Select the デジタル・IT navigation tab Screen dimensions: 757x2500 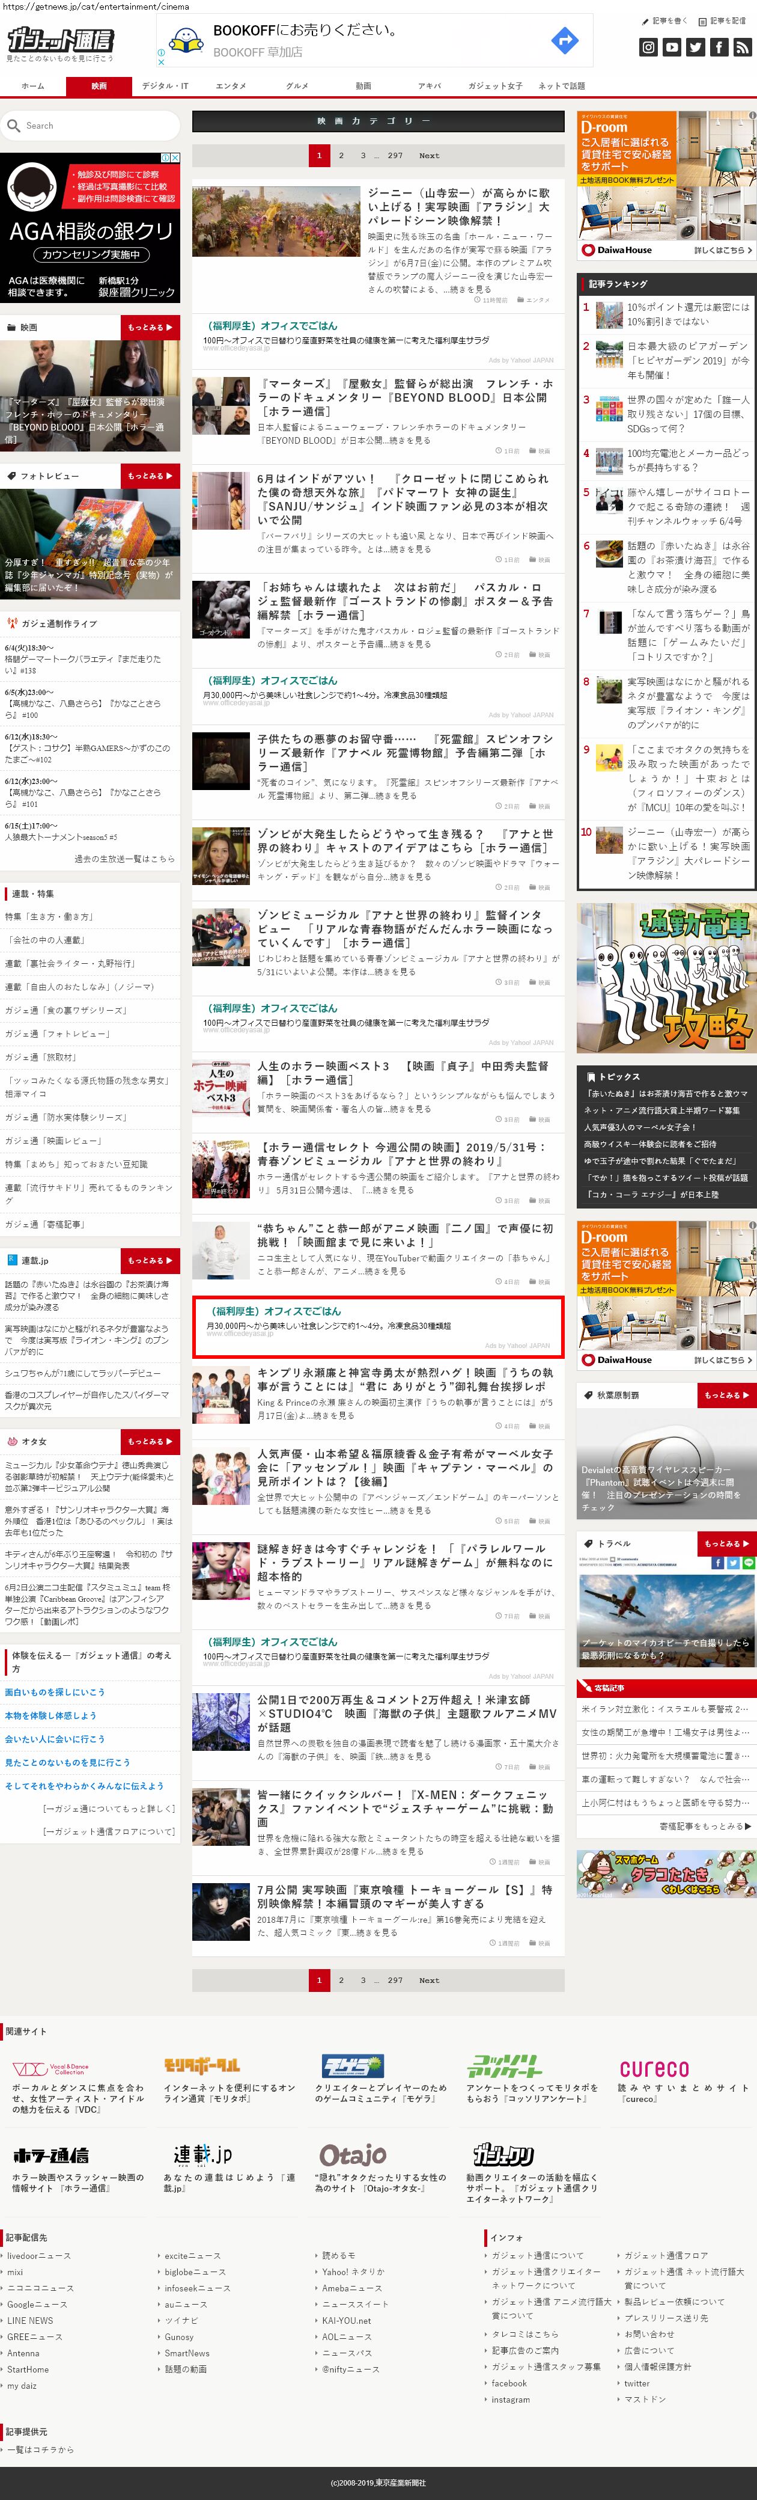click(x=165, y=87)
